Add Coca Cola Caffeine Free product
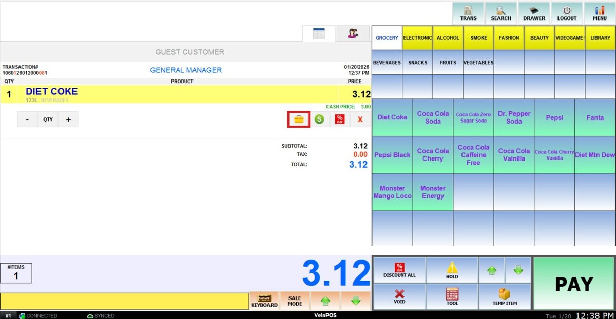 (473, 155)
